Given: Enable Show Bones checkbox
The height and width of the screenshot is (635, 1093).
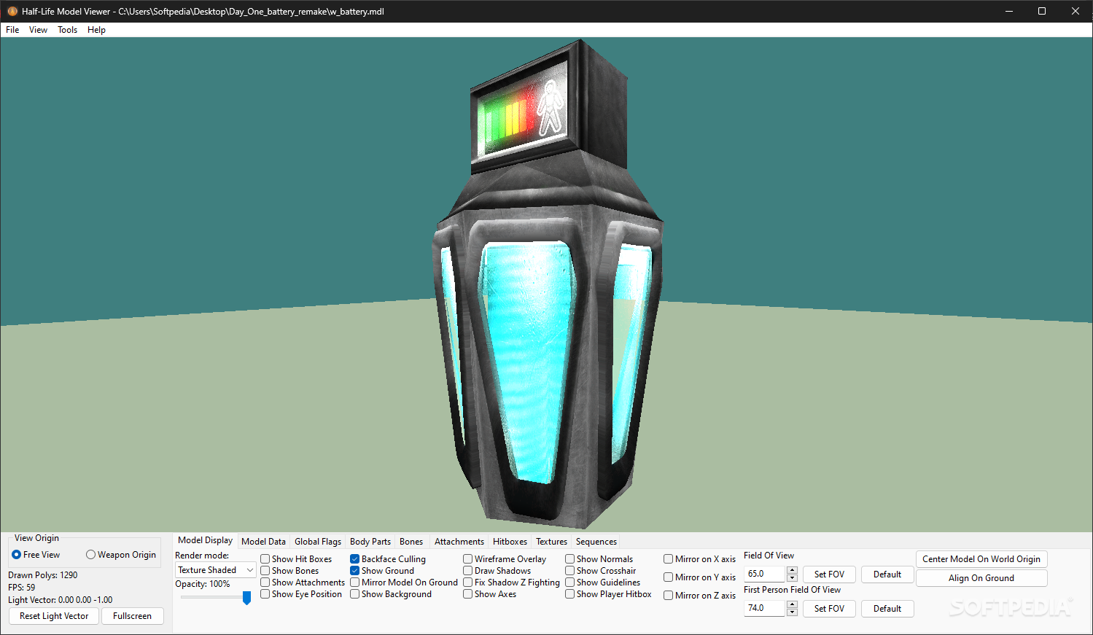Looking at the screenshot, I should point(289,570).
